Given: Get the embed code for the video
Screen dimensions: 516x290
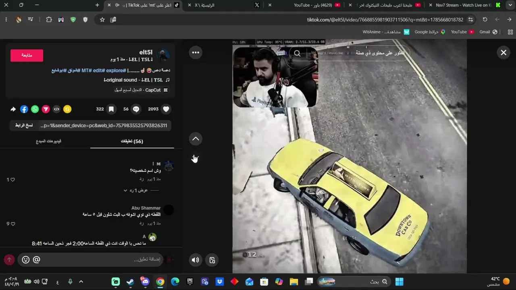Looking at the screenshot, I should 56,109.
